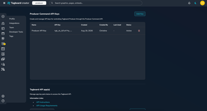Open the API Usage Requirements link

47,105
